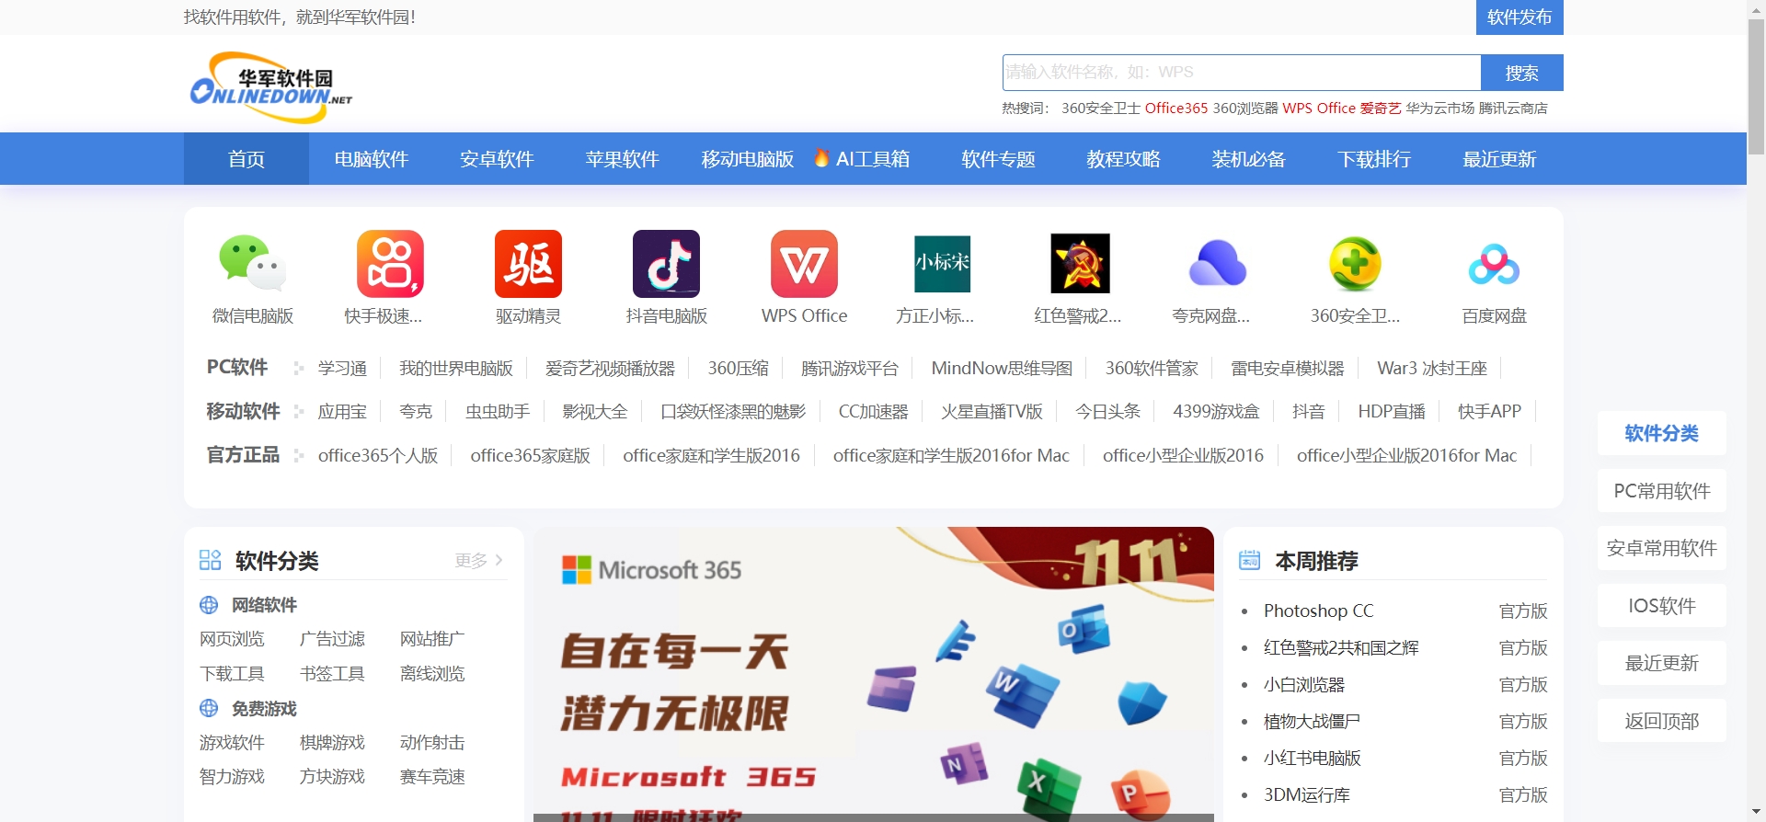
Task: Expand 更多 in the 软件分类 panel
Action: (478, 560)
